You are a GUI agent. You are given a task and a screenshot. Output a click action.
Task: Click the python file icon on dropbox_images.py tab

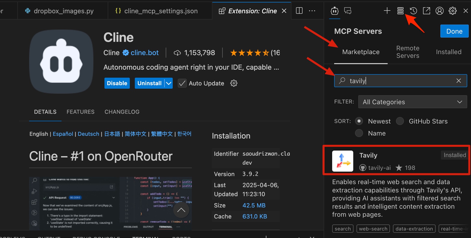[x=28, y=11]
